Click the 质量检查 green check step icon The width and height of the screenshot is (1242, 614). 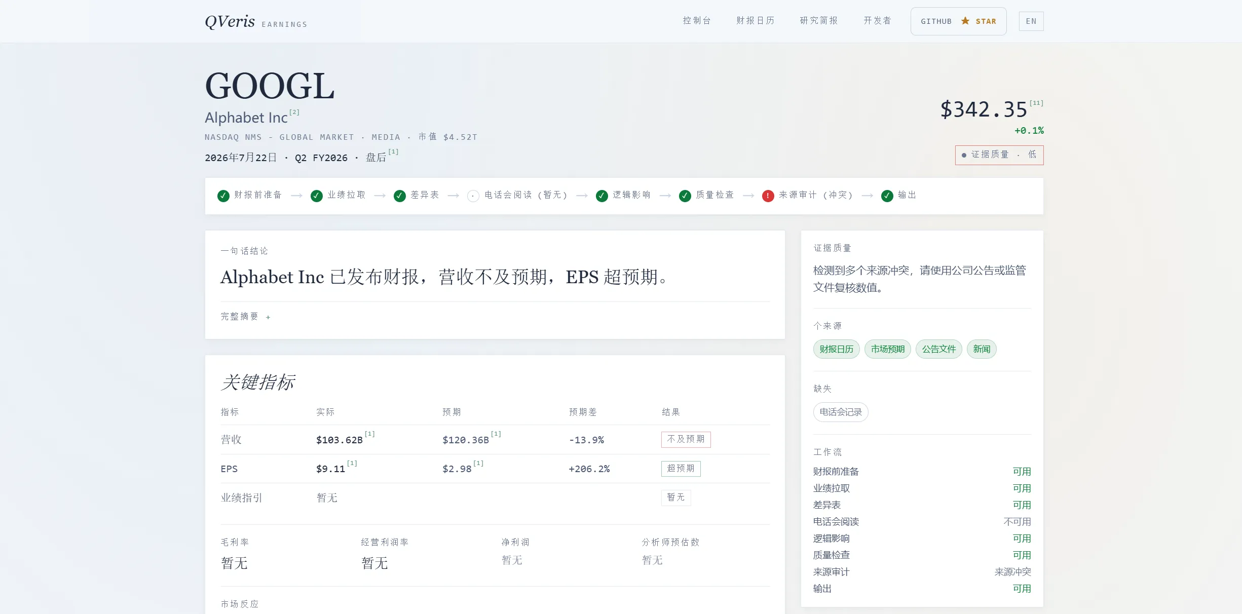(685, 196)
